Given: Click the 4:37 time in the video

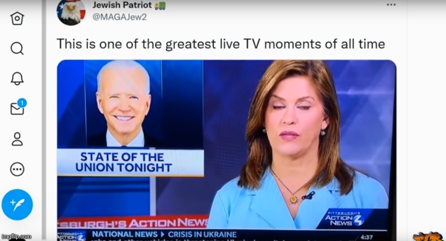Looking at the screenshot, I should coord(366,237).
